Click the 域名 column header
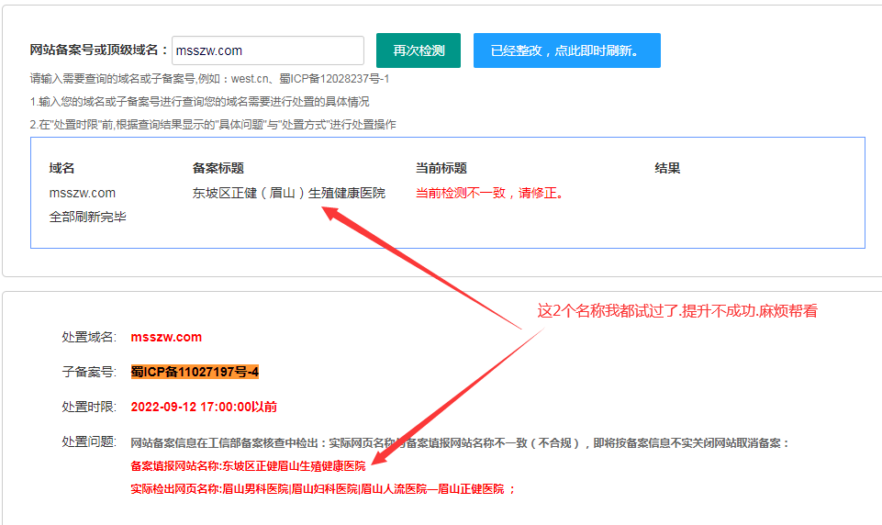 point(61,169)
